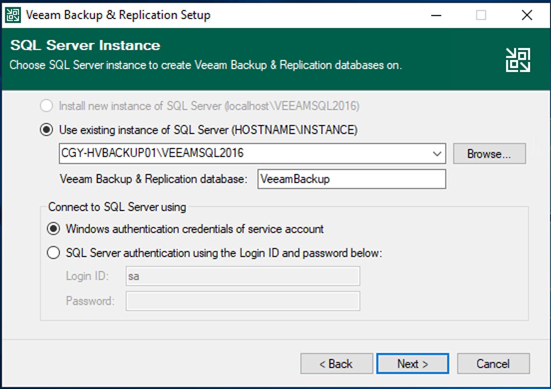Image resolution: width=551 pixels, height=389 pixels.
Task: Click 'Connect to SQL Server using' group label
Action: coord(117,207)
